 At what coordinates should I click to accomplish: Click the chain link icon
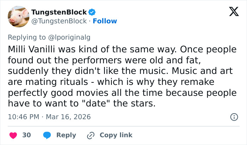(x=91, y=135)
